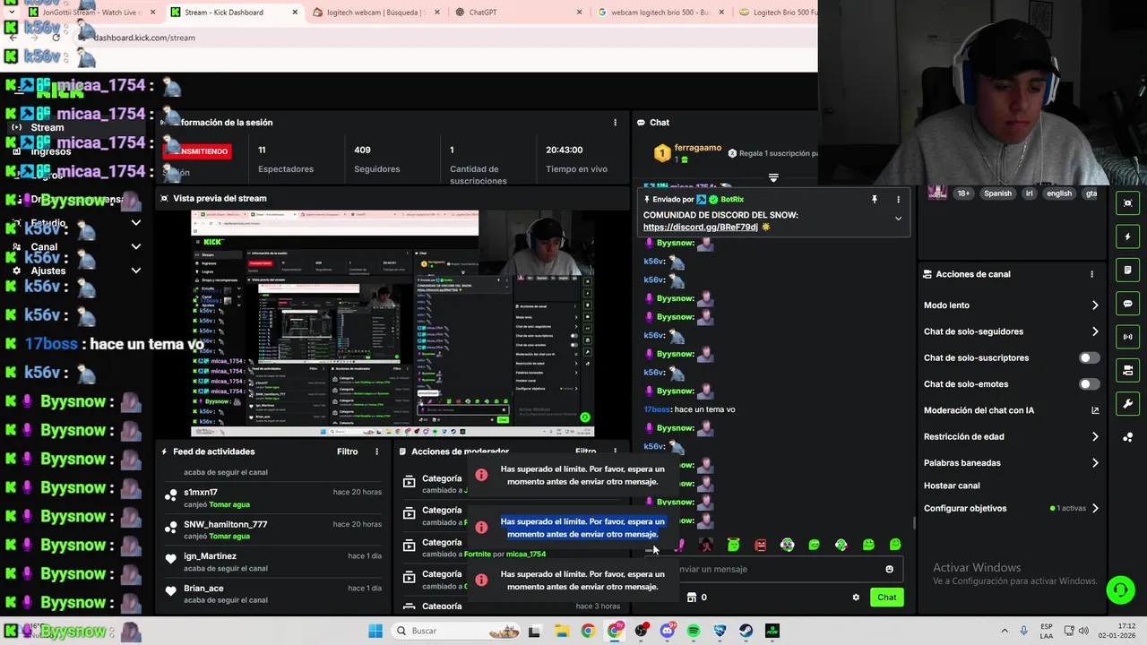Expand Palabras baneadas settings
Viewport: 1147px width, 645px height.
1095,463
